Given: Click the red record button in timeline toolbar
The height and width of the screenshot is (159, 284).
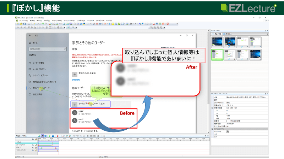Looking at the screenshot, I should pyautogui.click(x=58, y=136).
